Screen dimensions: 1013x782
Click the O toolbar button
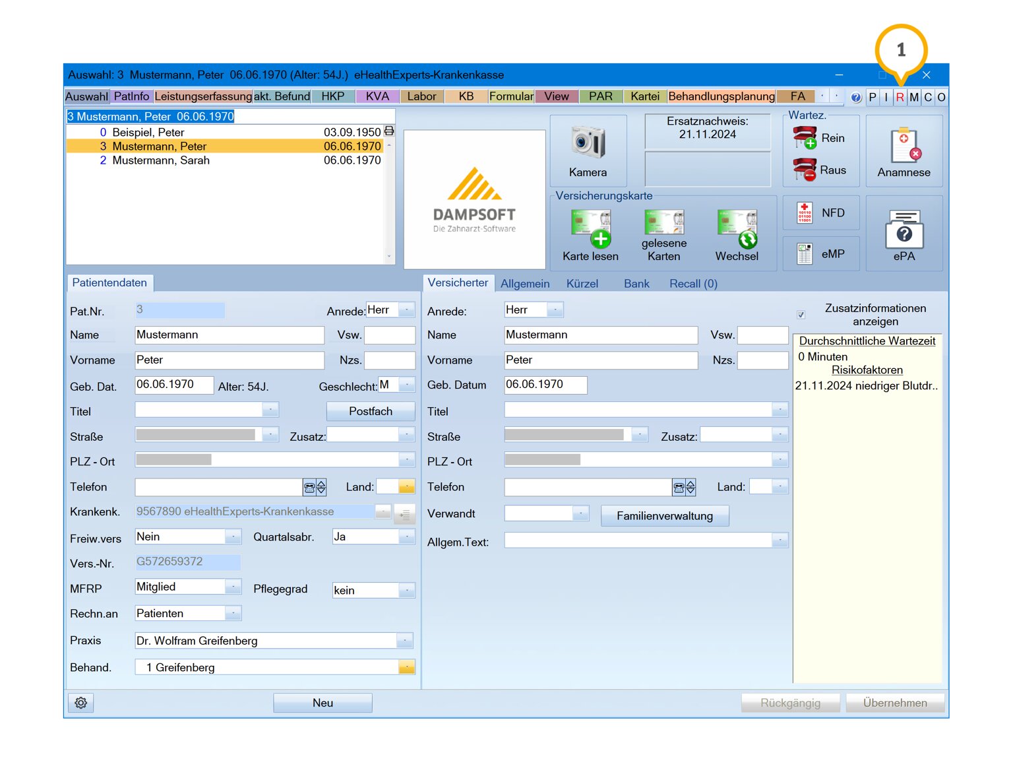pos(941,98)
